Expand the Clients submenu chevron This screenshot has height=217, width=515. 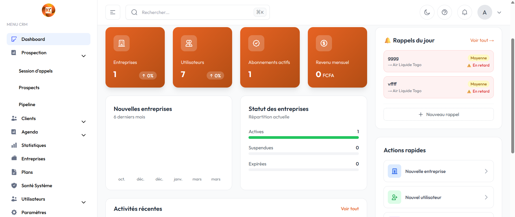point(84,122)
